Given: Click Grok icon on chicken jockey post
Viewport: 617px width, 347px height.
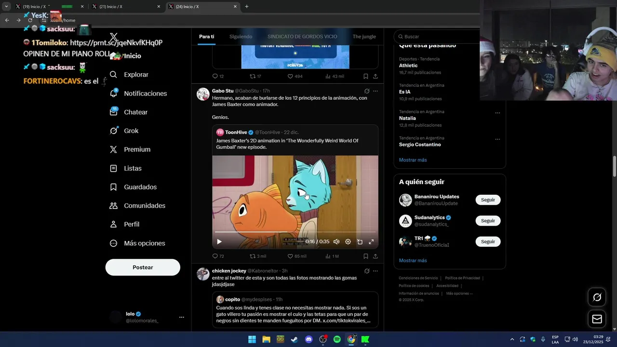Looking at the screenshot, I should click(x=367, y=271).
